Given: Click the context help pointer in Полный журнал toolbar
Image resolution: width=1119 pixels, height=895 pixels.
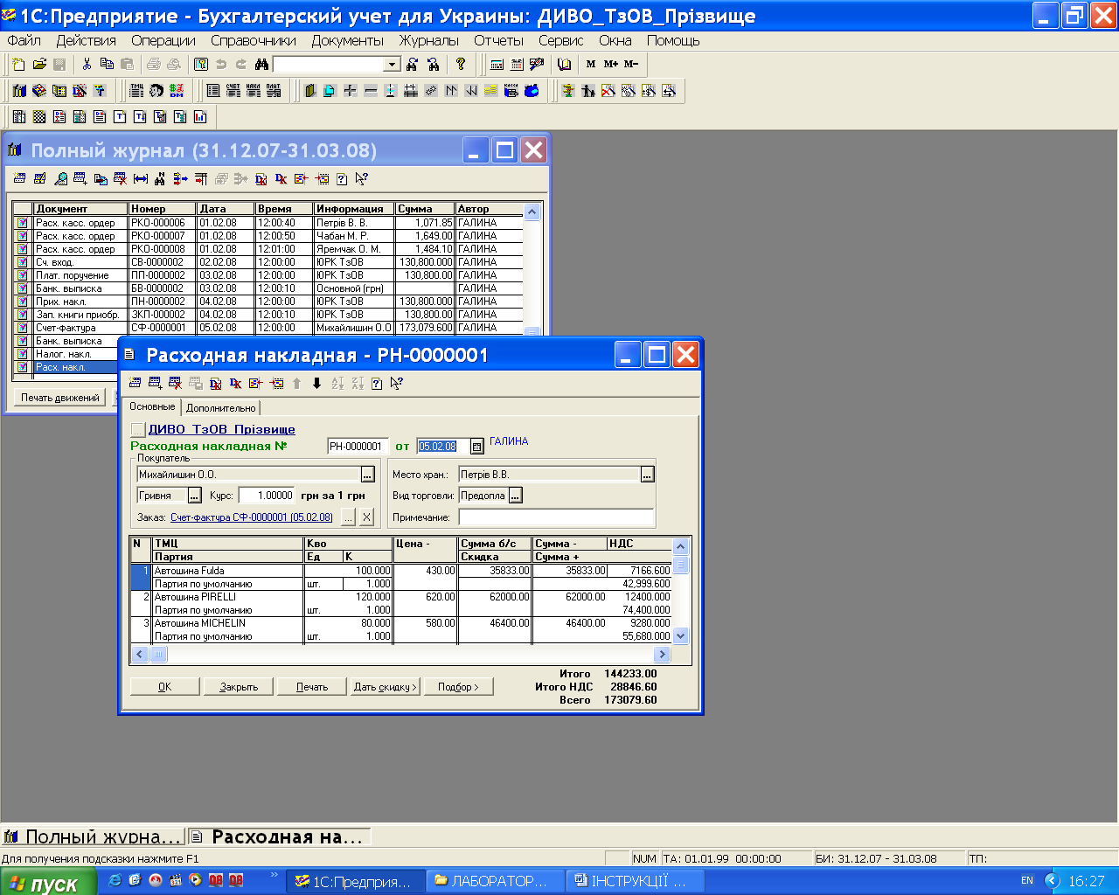Looking at the screenshot, I should pos(361,178).
